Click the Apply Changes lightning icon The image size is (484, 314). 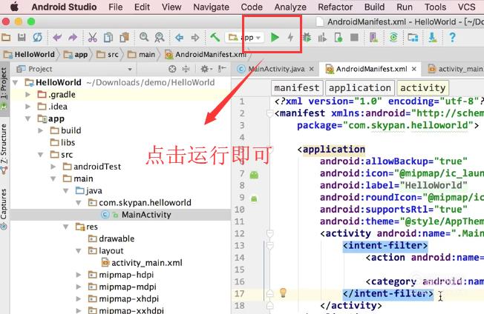(x=290, y=38)
